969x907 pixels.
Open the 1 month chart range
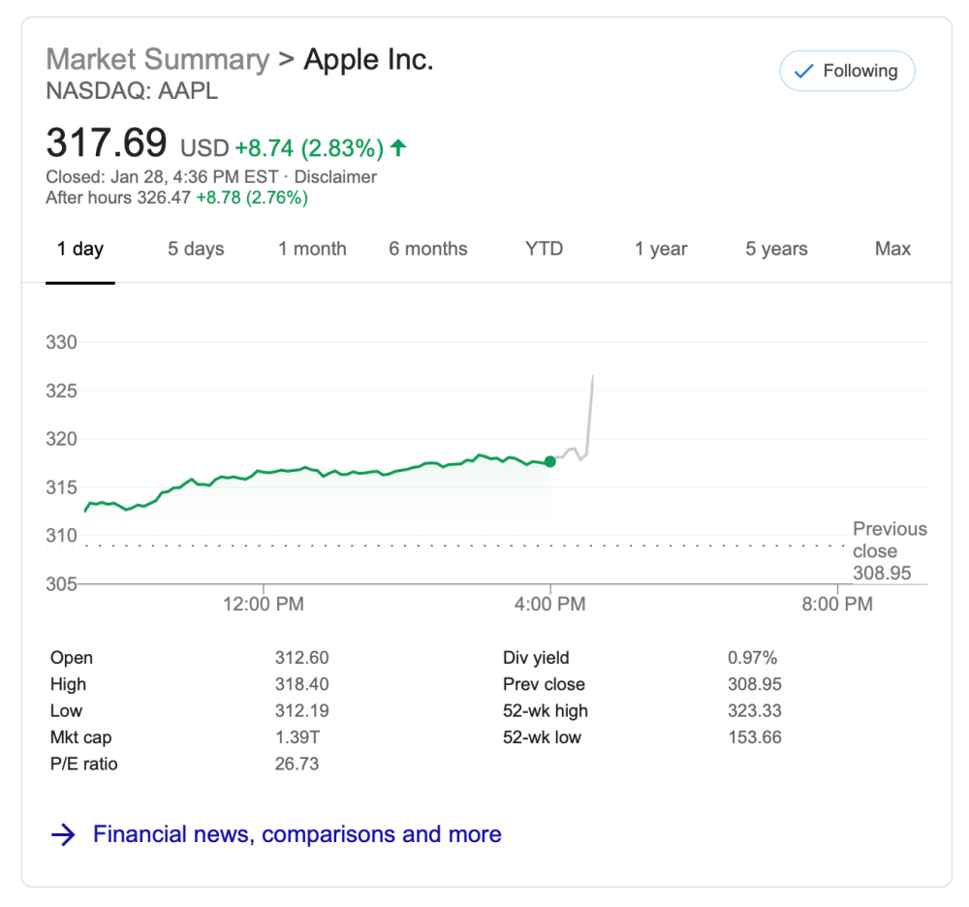coord(312,249)
